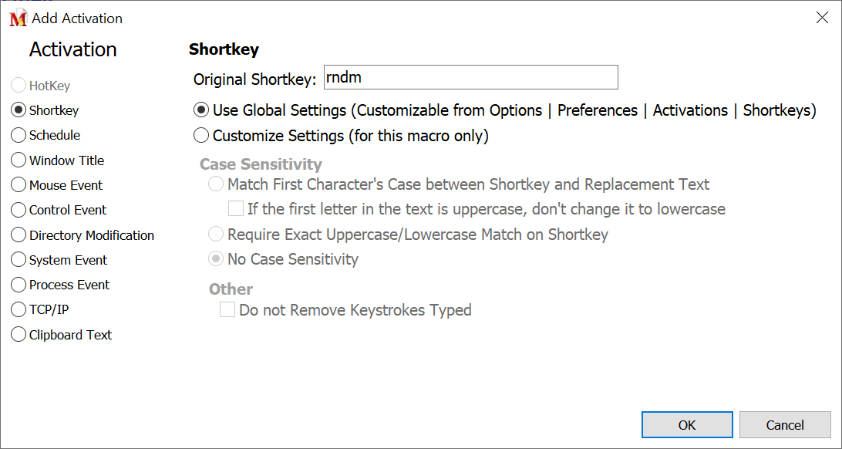Image resolution: width=842 pixels, height=449 pixels.
Task: Enable Use Global Settings option
Action: 201,110
